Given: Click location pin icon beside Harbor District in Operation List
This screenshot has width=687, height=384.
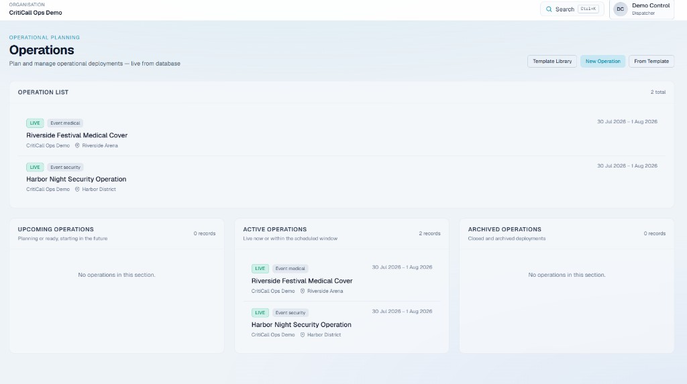Looking at the screenshot, I should point(77,189).
